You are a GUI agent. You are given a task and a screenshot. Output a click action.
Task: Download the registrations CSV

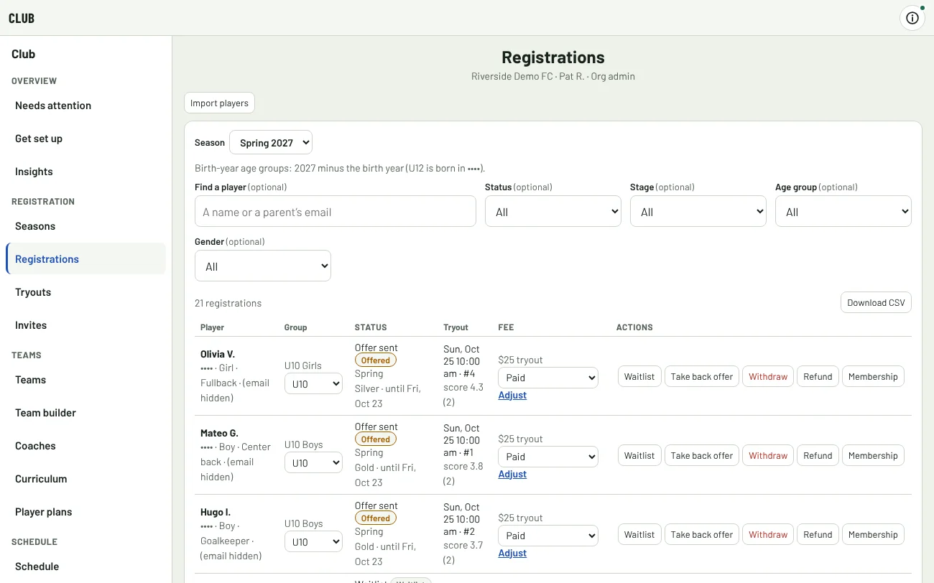(x=876, y=303)
